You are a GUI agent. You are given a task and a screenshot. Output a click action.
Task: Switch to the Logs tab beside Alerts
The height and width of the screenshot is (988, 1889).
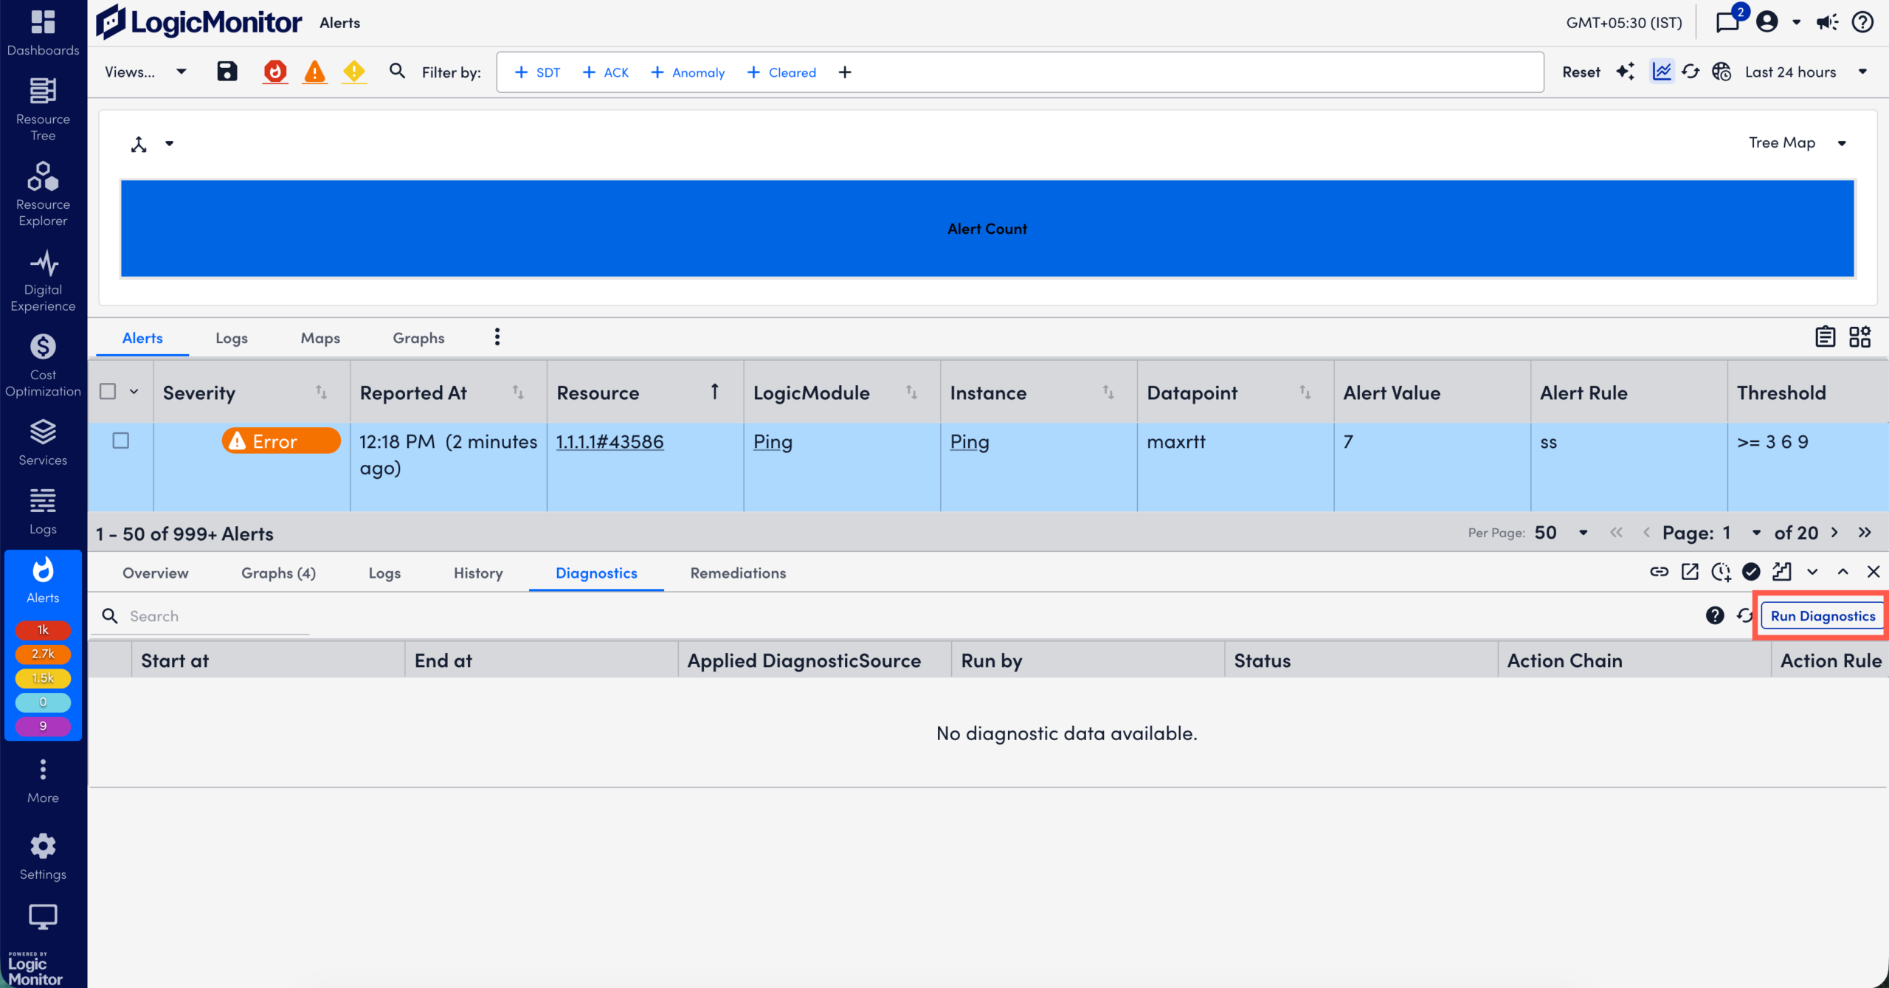(x=232, y=338)
